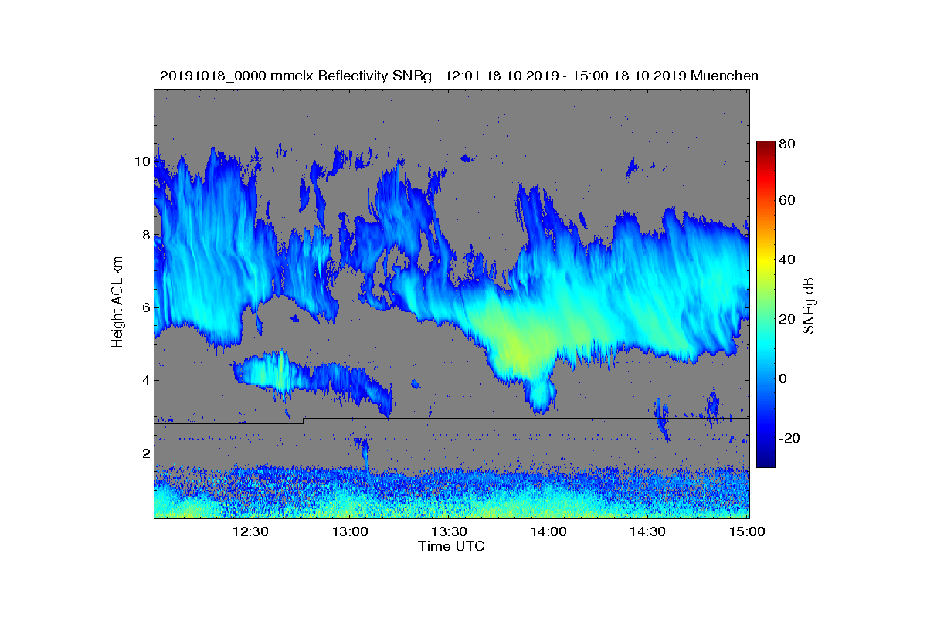Click the yellow-green cloud core near 13:50
Viewport: 927px width, 618px height.
click(x=520, y=351)
